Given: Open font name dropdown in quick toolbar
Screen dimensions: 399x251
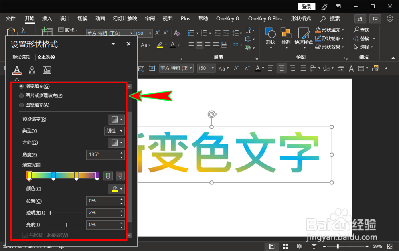Looking at the screenshot, I should tap(191, 68).
